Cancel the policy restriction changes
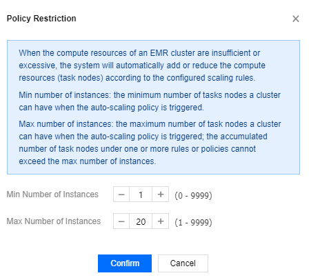This screenshot has height=280, width=311. coord(183,263)
